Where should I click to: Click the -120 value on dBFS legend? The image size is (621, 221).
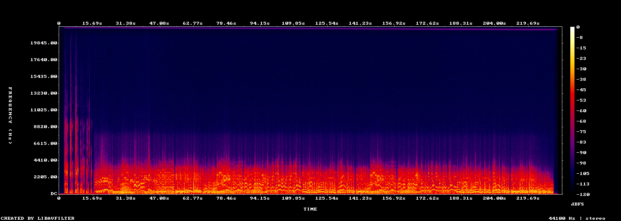[582, 195]
